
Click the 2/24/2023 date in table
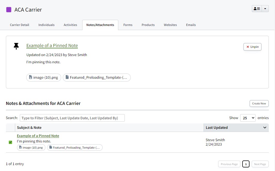214,145
